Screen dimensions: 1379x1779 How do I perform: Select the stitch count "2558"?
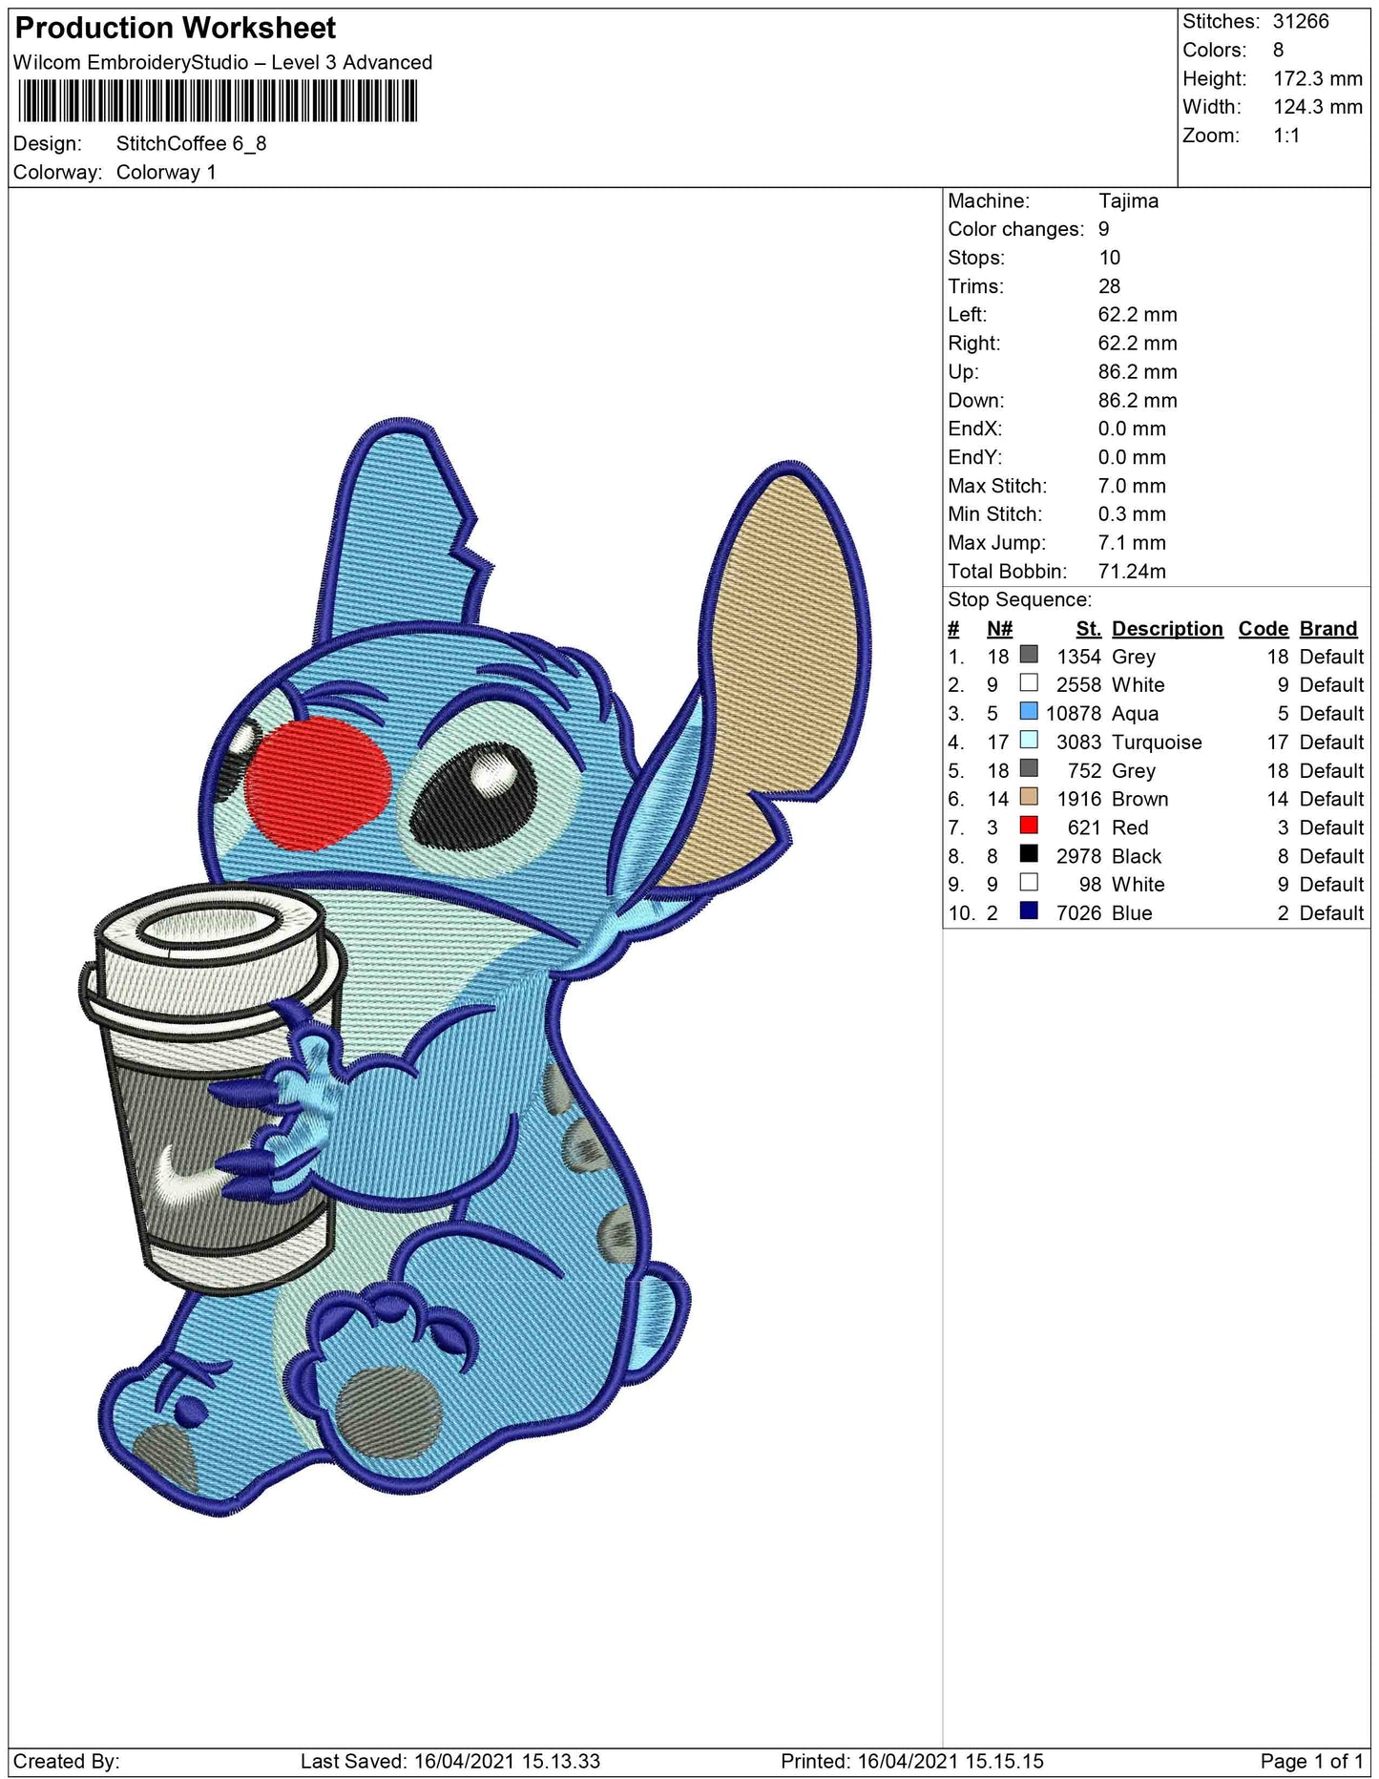(x=1078, y=685)
